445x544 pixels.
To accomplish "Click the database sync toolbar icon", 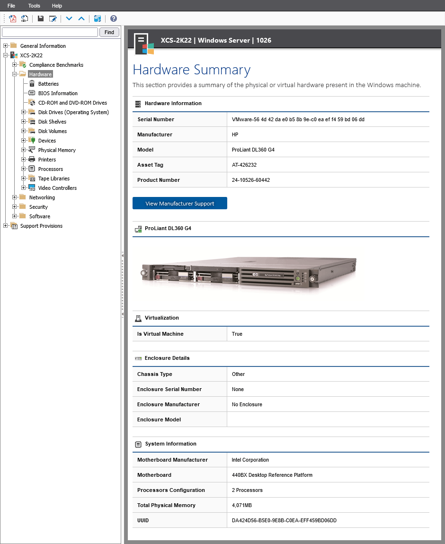I will 98,19.
